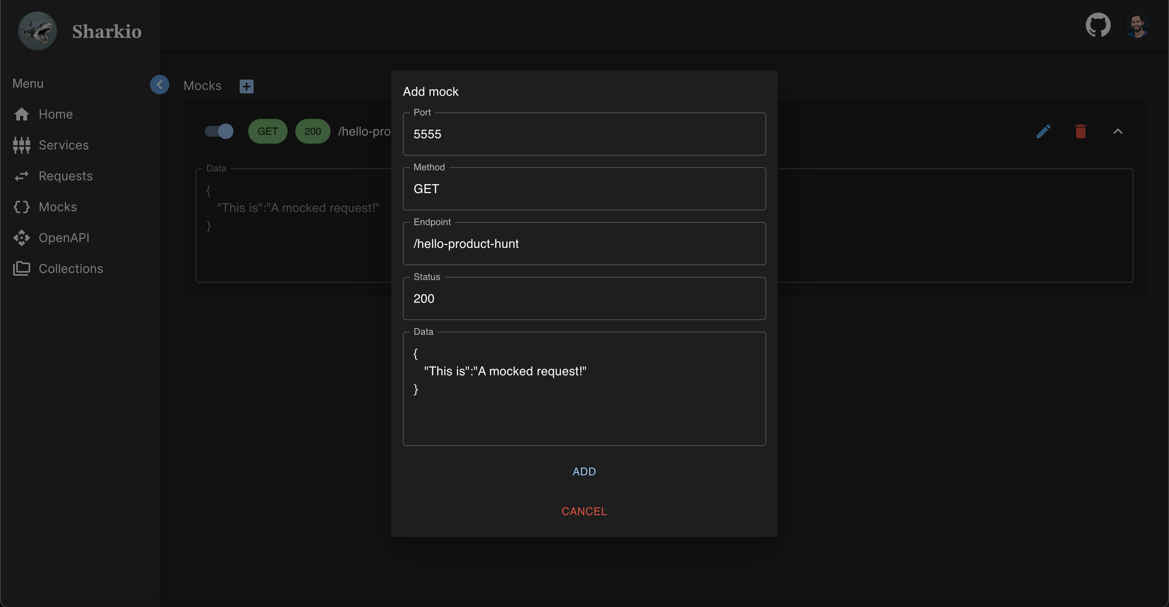
Task: Click the OpenAPI icon in sidebar
Action: click(21, 237)
